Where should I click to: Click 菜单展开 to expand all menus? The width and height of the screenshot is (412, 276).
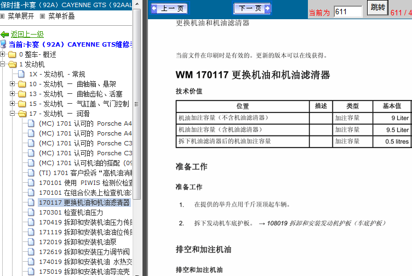(x=21, y=16)
